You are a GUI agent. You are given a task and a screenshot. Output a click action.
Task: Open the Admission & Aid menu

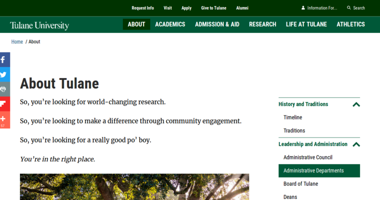pyautogui.click(x=217, y=24)
